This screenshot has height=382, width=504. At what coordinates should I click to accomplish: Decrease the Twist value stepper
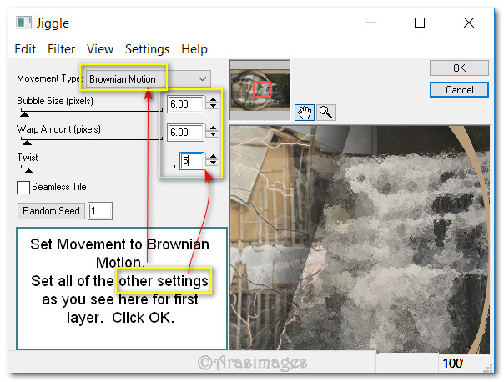coord(213,164)
